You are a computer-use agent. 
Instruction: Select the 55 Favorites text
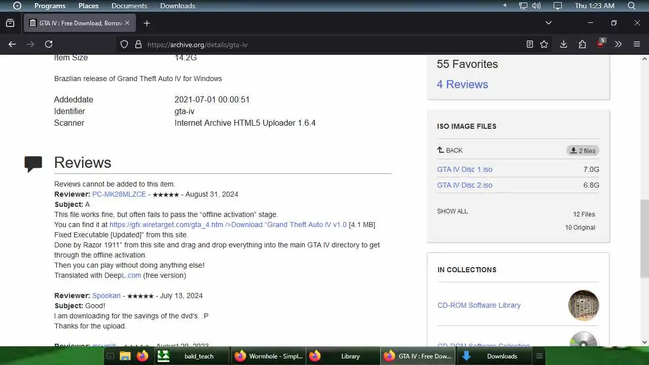(467, 64)
